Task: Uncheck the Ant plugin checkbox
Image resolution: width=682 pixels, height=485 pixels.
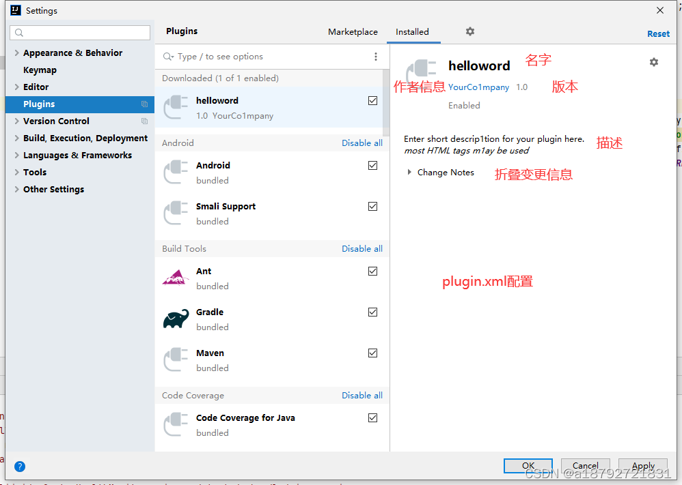Action: [x=372, y=271]
